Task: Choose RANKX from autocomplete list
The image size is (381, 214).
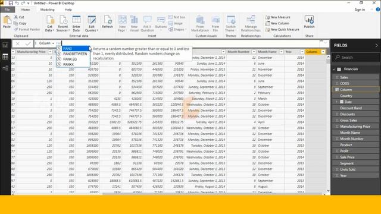Action: [x=73, y=65]
